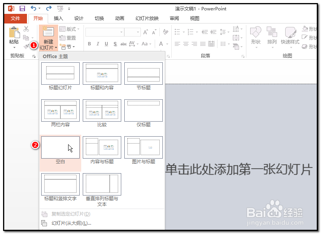Click the Undo arrow icon
The width and height of the screenshot is (321, 234).
33,8
